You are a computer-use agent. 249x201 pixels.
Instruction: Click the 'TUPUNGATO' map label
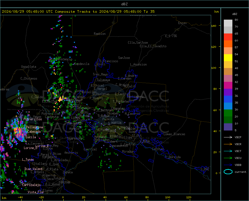[50, 157]
